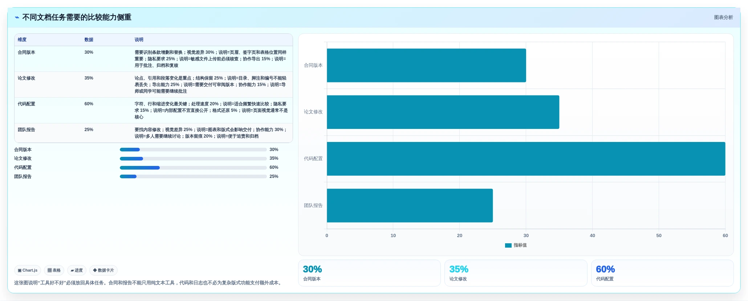The width and height of the screenshot is (748, 301).
Task: Open the 60% 代码配置 stat card
Action: click(x=662, y=273)
